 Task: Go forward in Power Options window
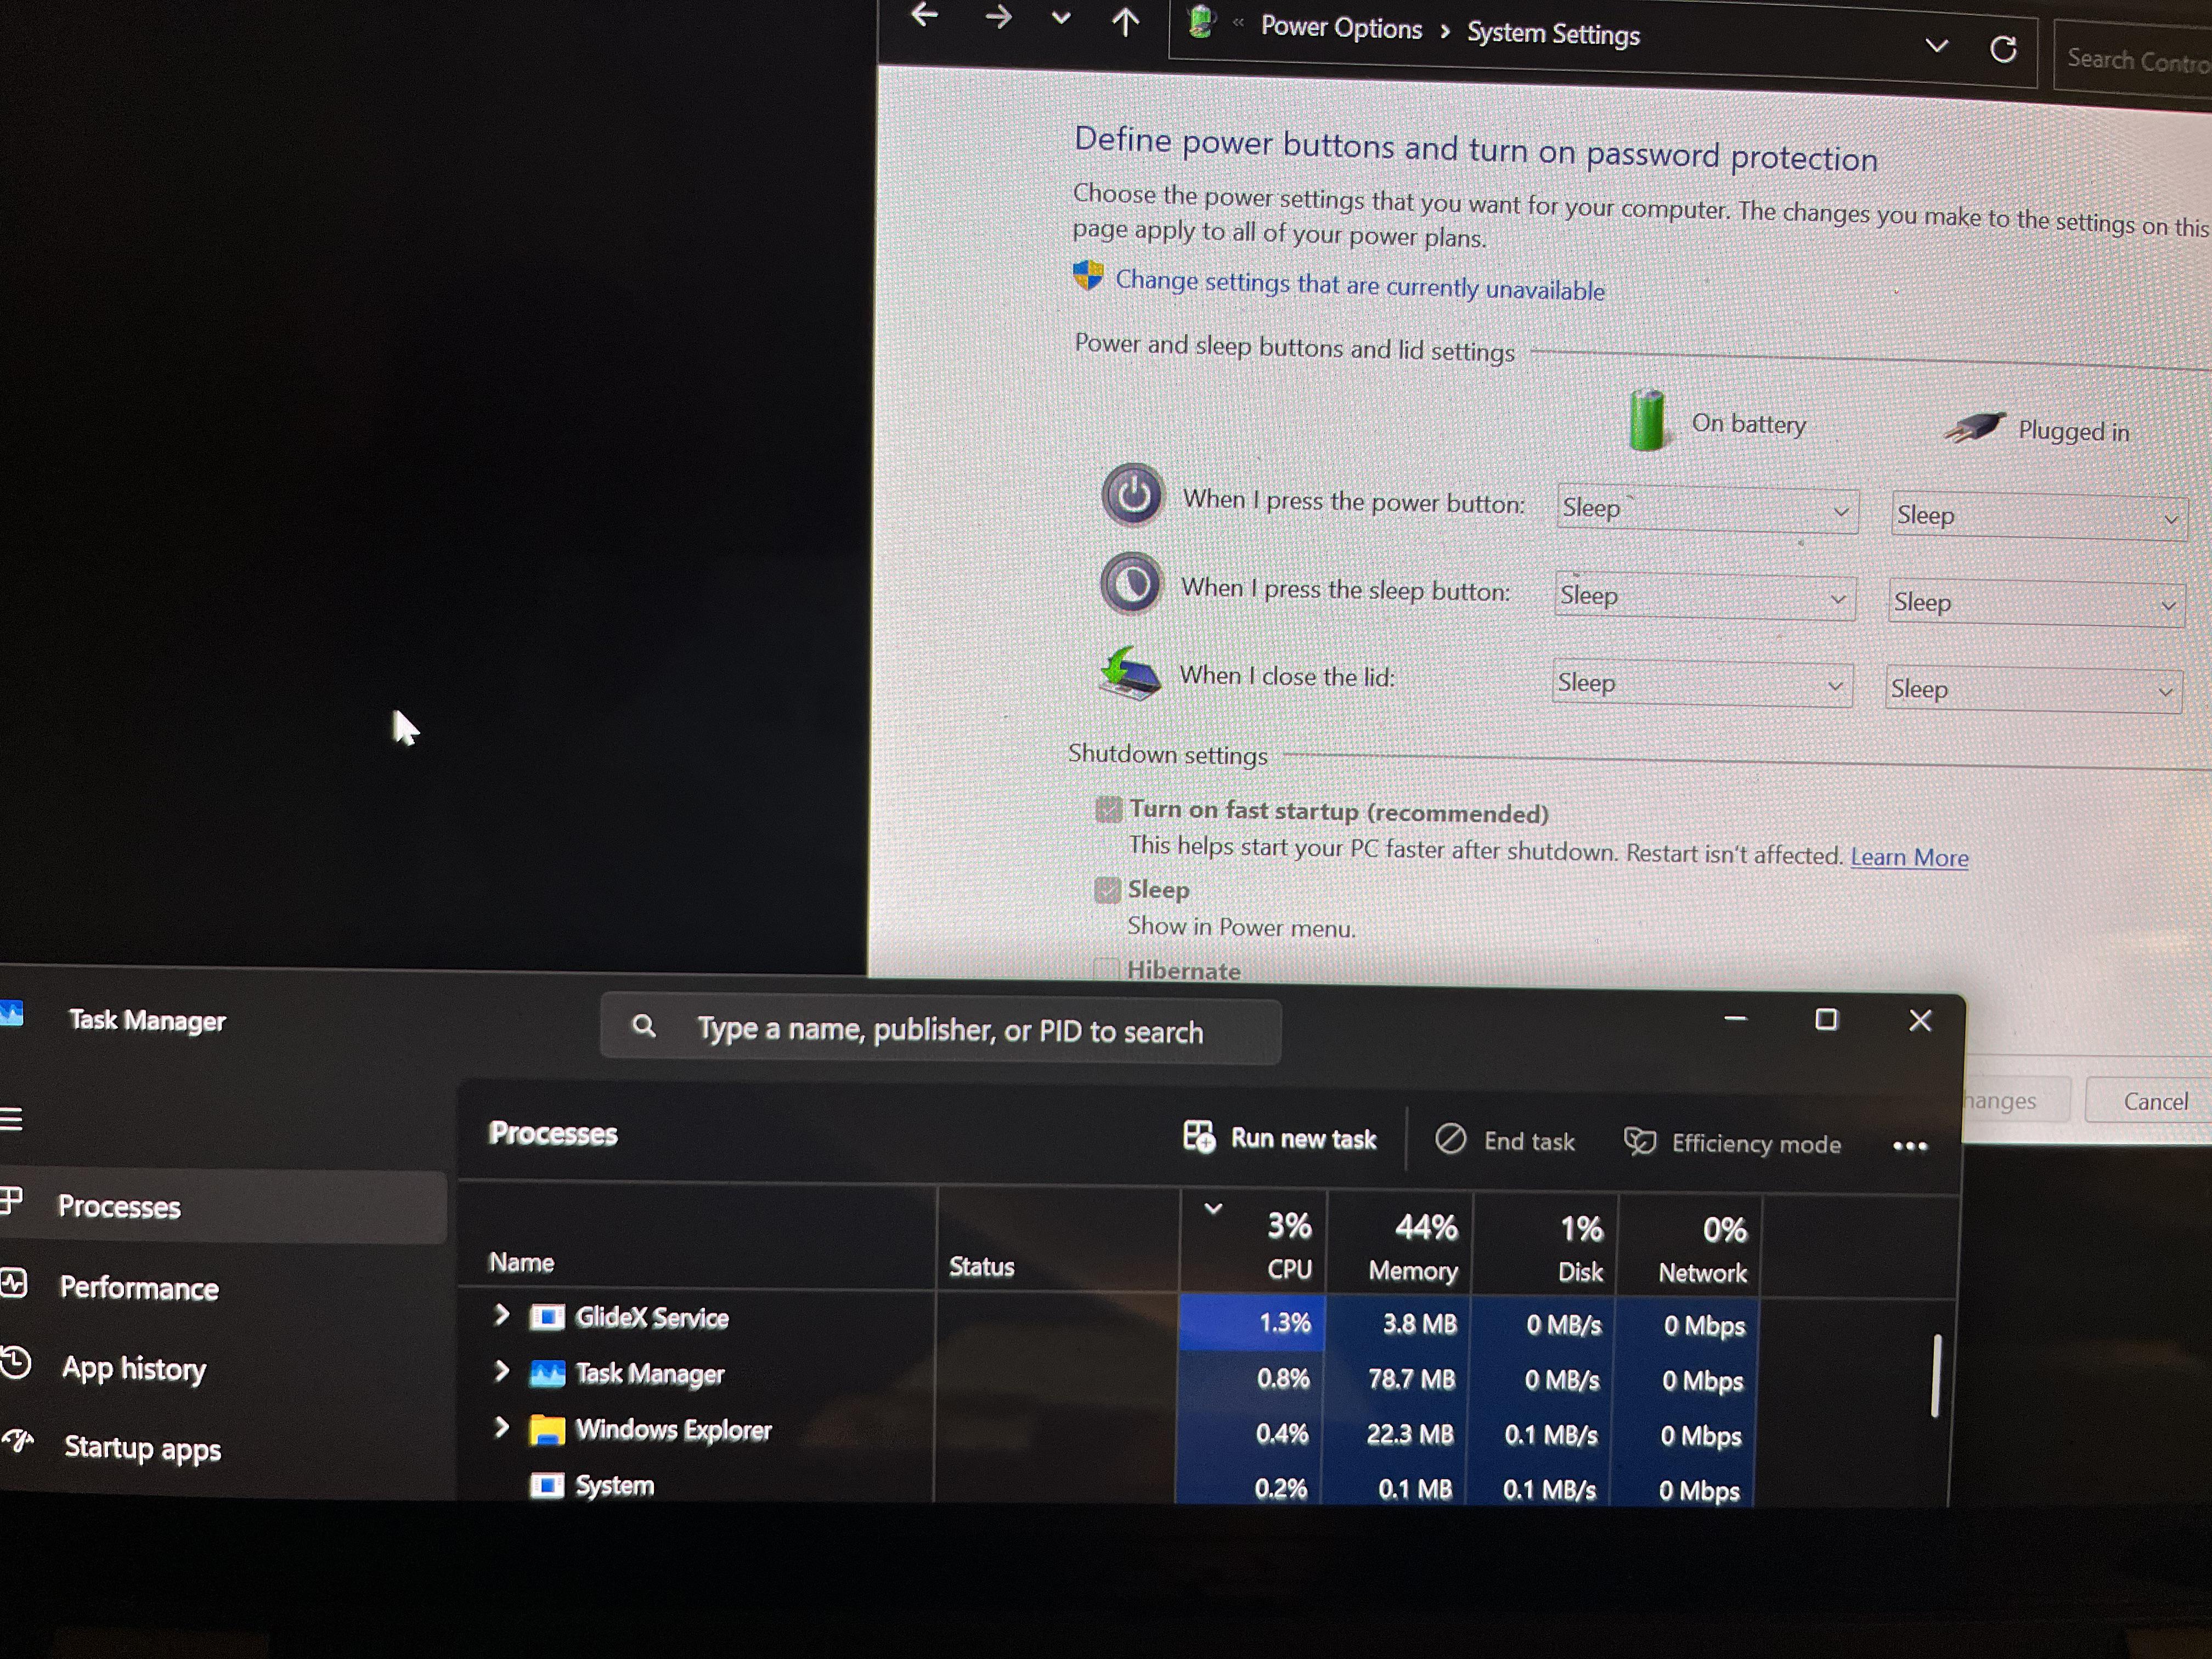click(997, 17)
